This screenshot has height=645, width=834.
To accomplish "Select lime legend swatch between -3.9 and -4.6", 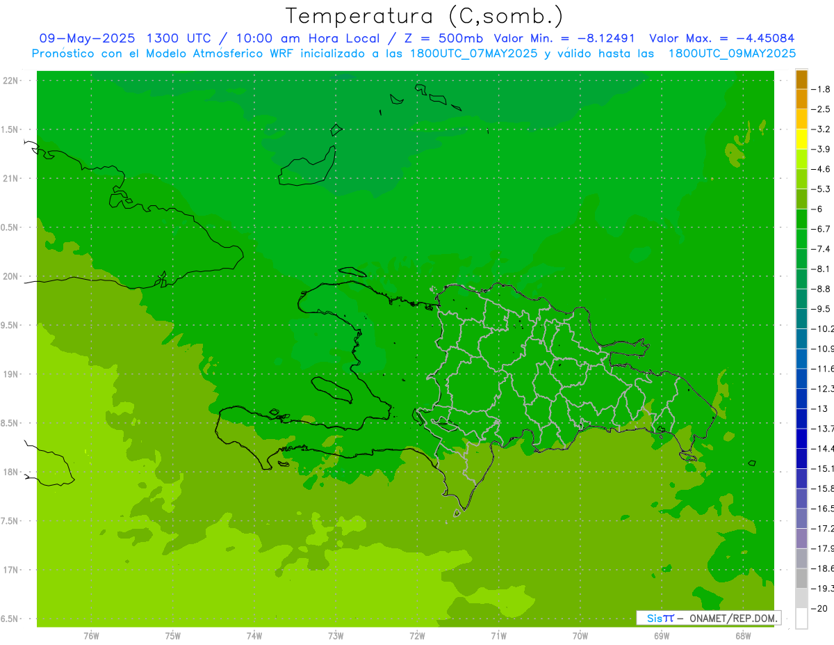I will tap(801, 159).
